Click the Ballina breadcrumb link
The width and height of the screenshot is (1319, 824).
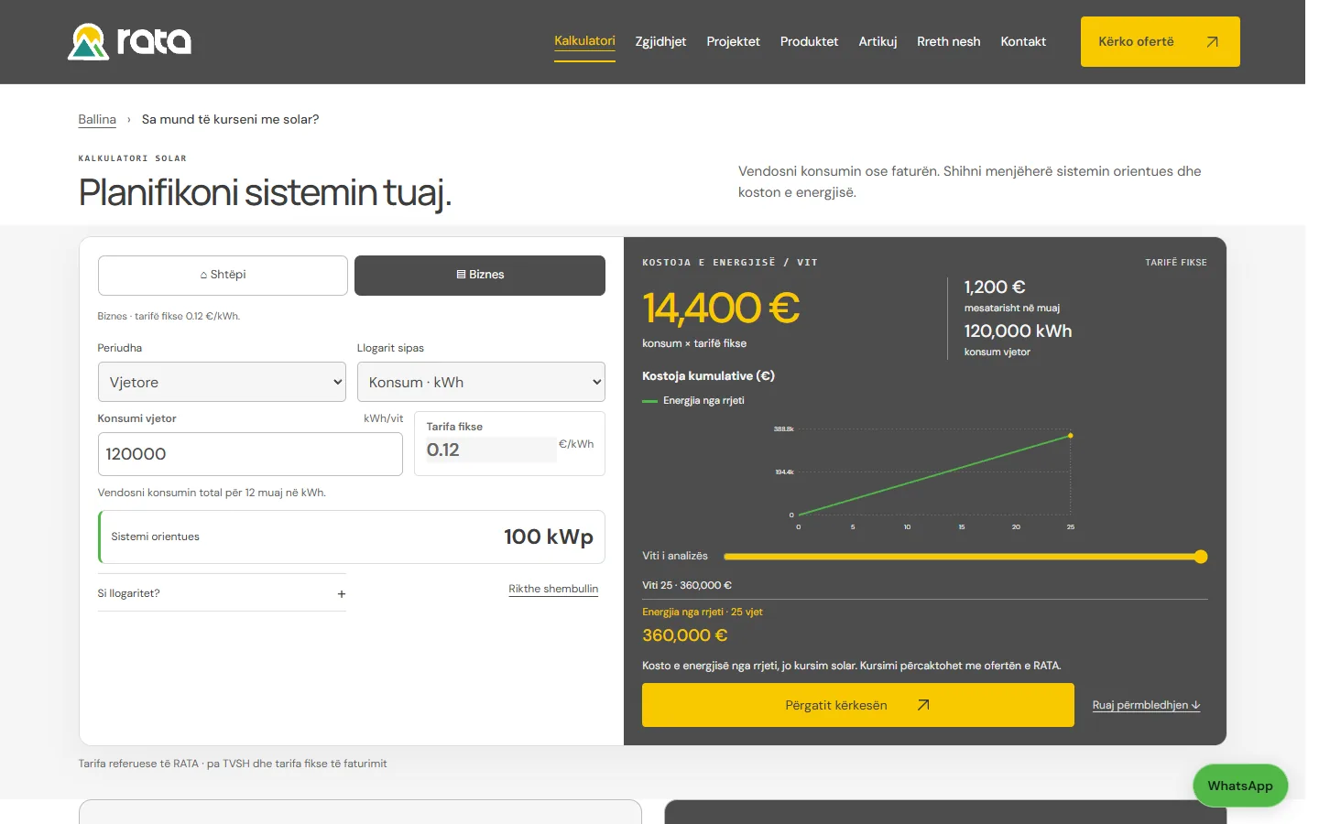(x=97, y=120)
